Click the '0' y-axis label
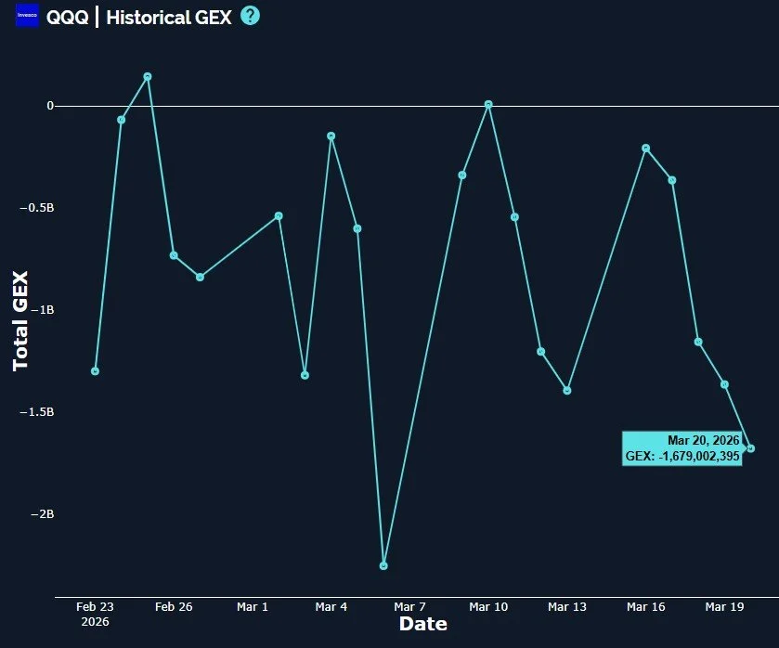This screenshot has width=779, height=648. [50, 105]
